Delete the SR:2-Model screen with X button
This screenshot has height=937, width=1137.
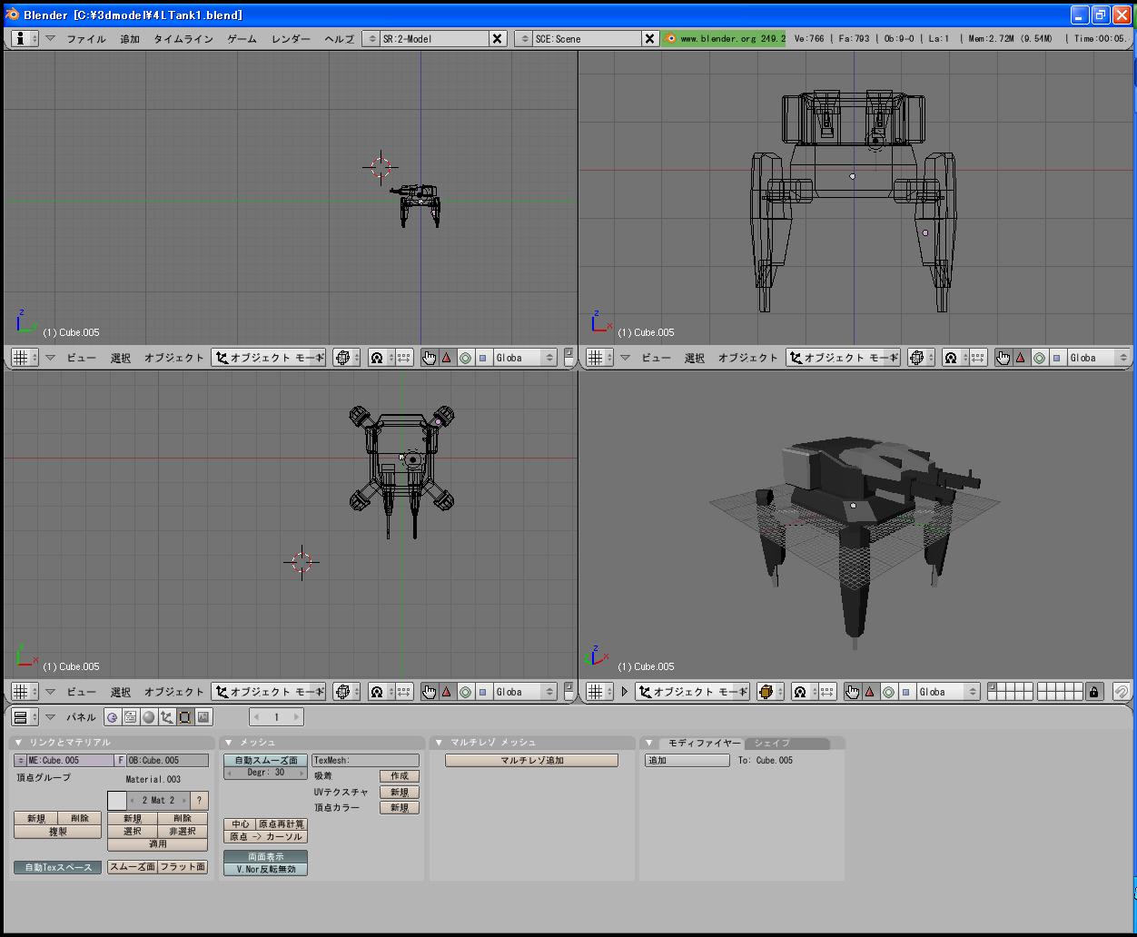497,38
